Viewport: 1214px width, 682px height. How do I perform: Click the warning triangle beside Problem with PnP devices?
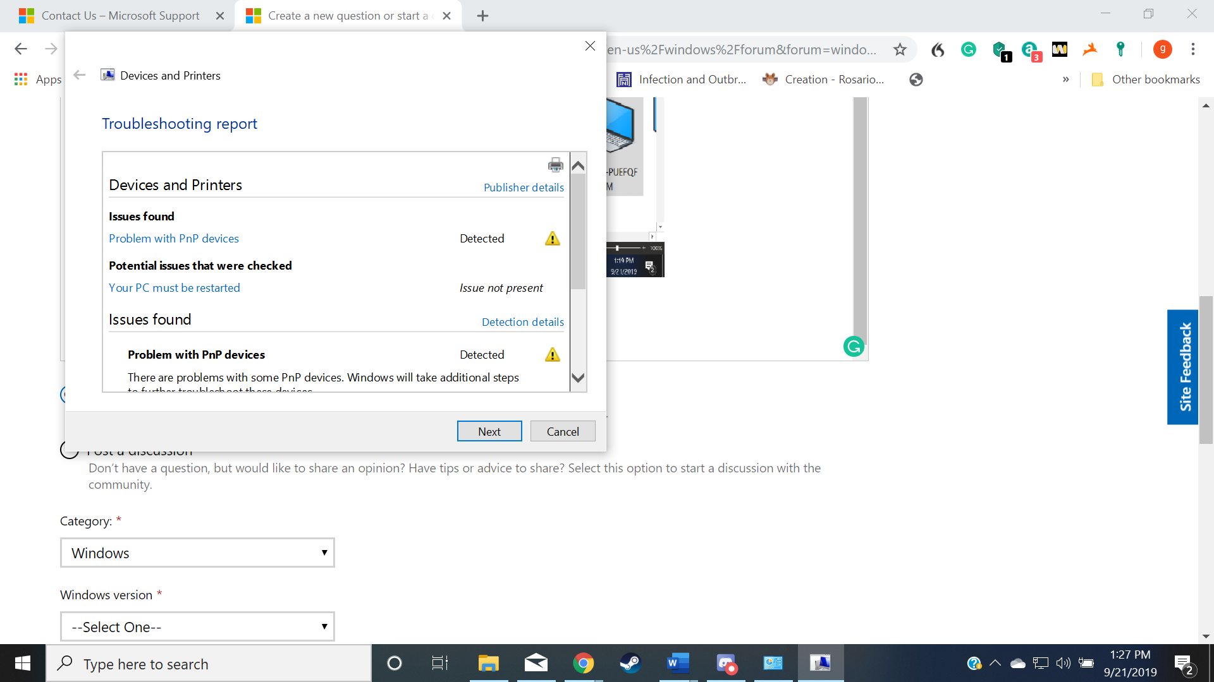coord(552,238)
